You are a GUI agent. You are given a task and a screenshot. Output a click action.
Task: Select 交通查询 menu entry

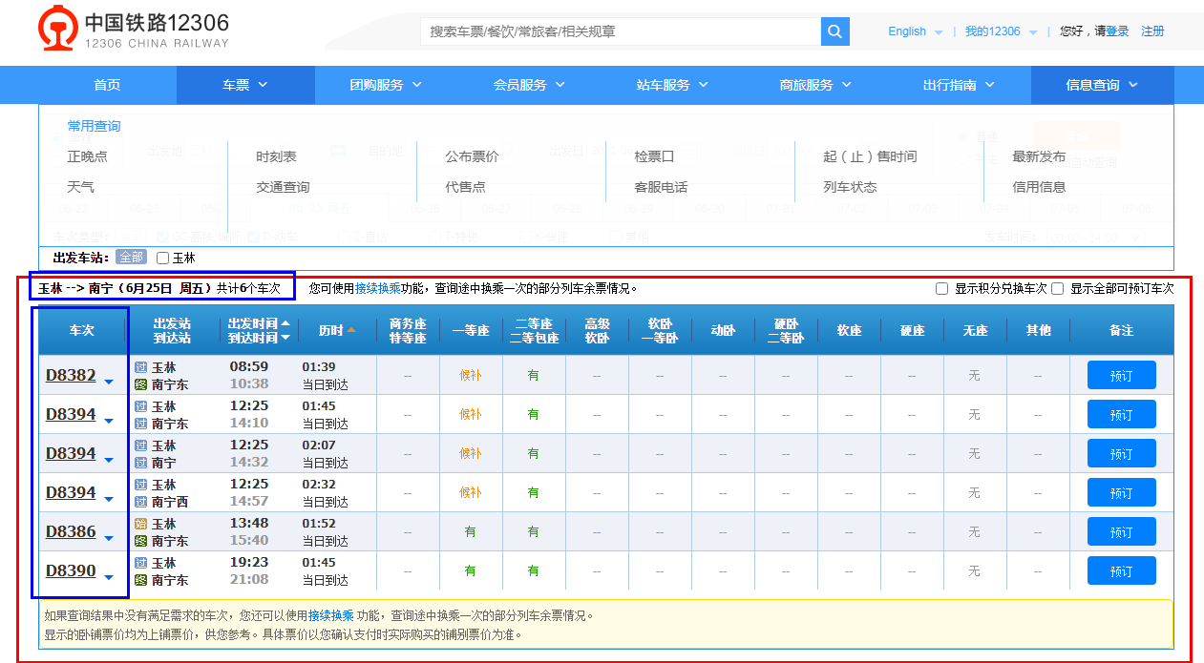click(x=283, y=187)
